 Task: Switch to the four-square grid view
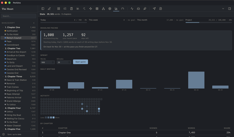(x=59, y=9)
